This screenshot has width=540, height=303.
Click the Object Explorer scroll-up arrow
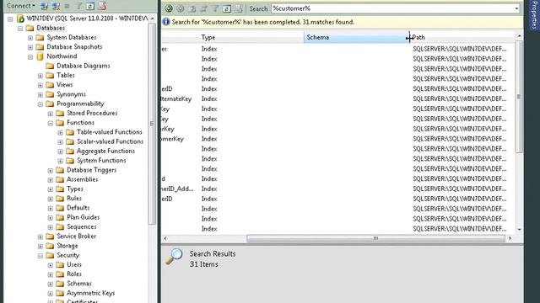(x=152, y=19)
